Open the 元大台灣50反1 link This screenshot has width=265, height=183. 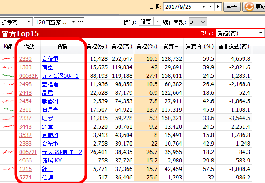point(60,76)
